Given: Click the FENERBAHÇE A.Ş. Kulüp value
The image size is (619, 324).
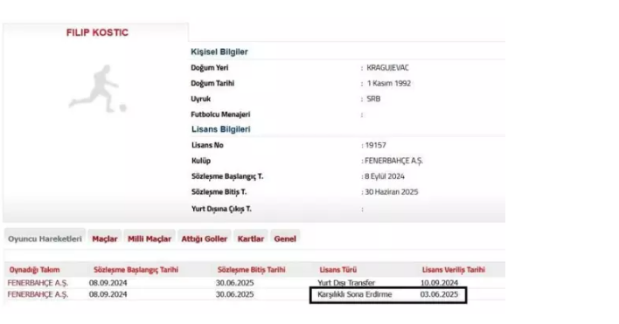Looking at the screenshot, I should (393, 161).
